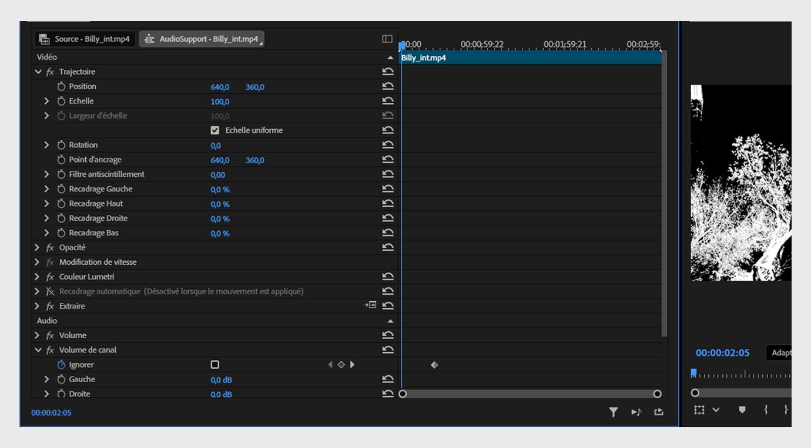This screenshot has width=811, height=448.
Task: Select the AudioSupport · Billy_int.mp4 tab
Action: coord(202,39)
